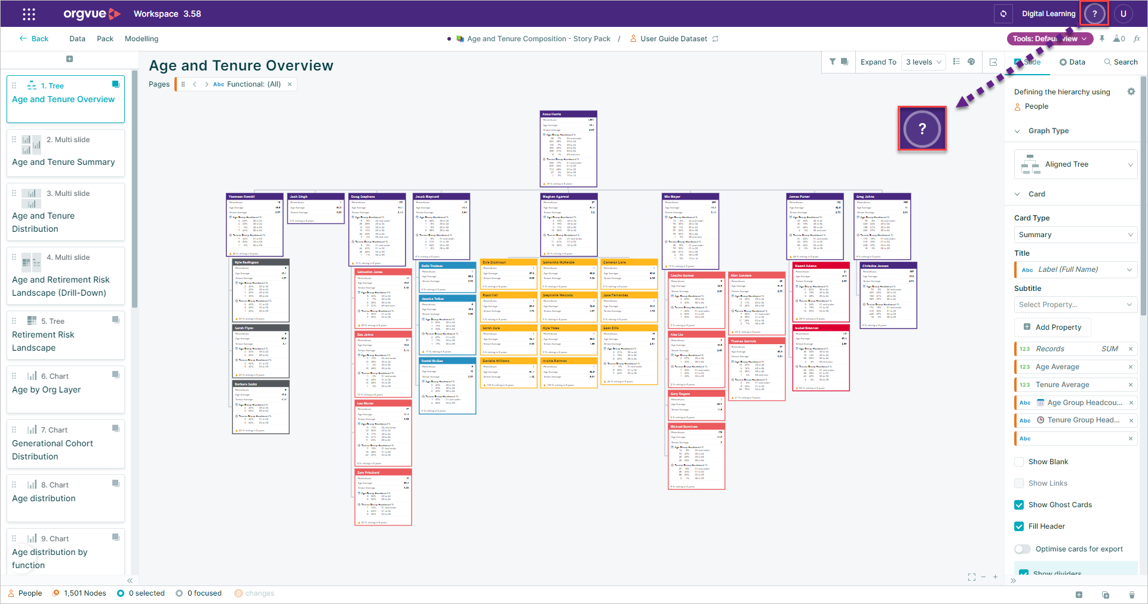Click the trash delete icon in status bar
1148x604 pixels.
click(x=1131, y=594)
